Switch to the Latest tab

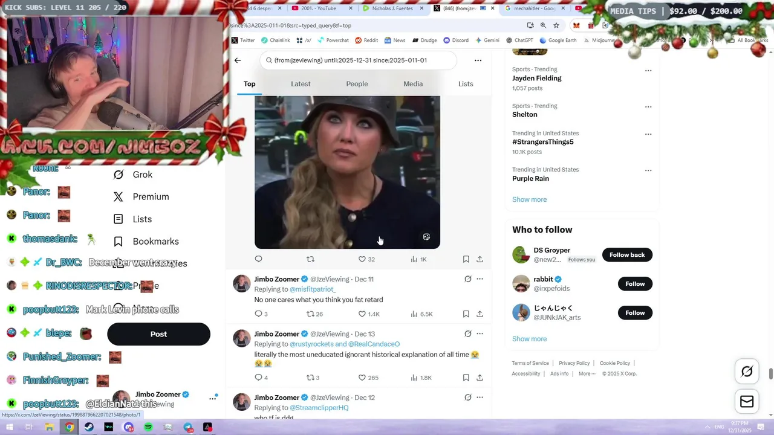click(x=301, y=84)
